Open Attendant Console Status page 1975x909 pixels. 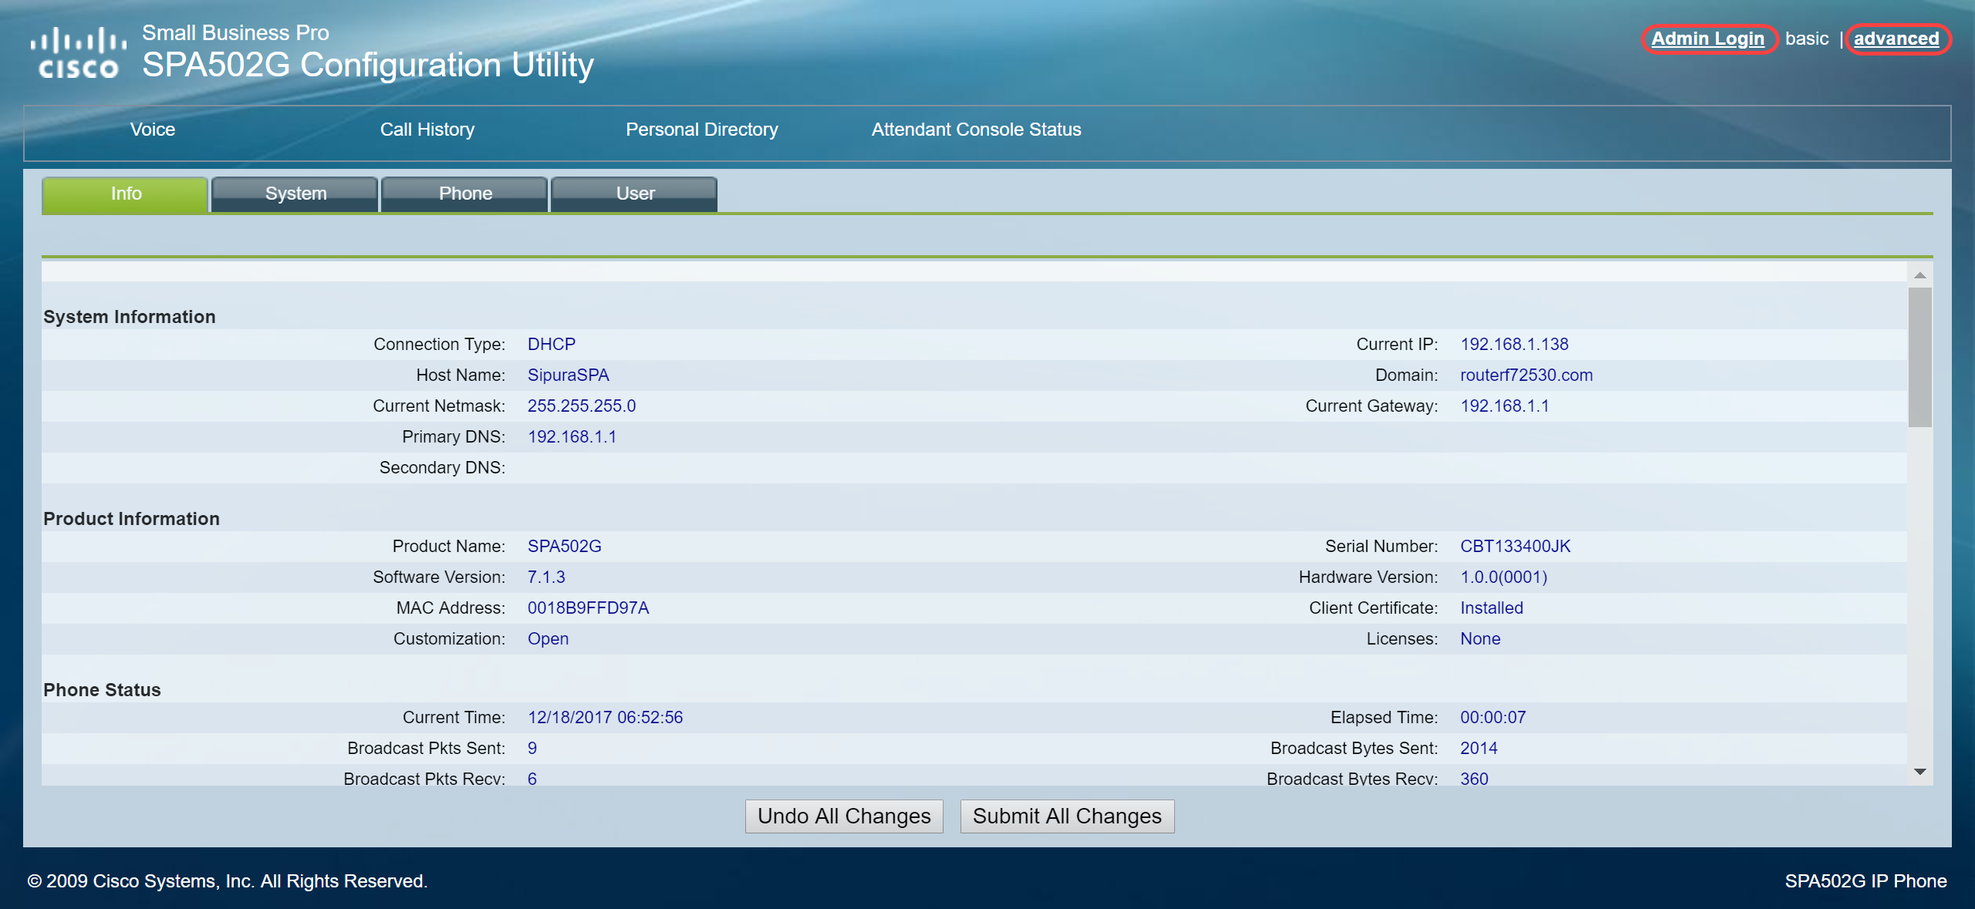[x=976, y=130]
